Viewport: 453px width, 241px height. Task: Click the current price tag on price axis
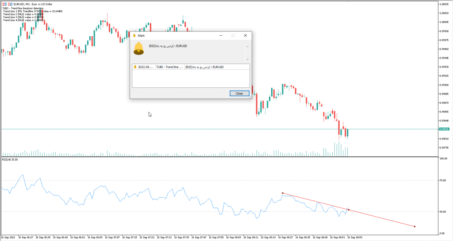pos(444,129)
